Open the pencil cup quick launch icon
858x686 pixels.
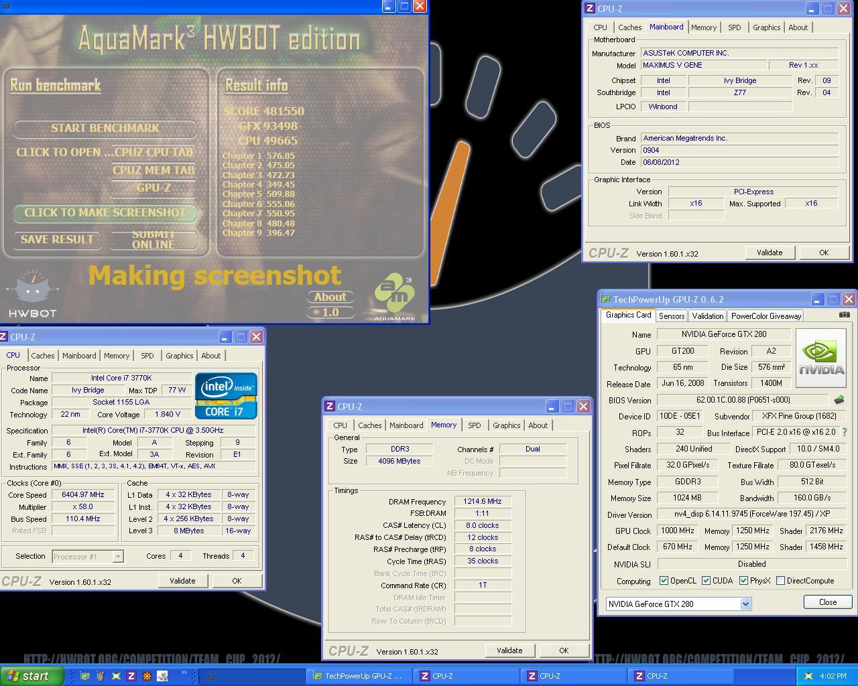click(101, 676)
